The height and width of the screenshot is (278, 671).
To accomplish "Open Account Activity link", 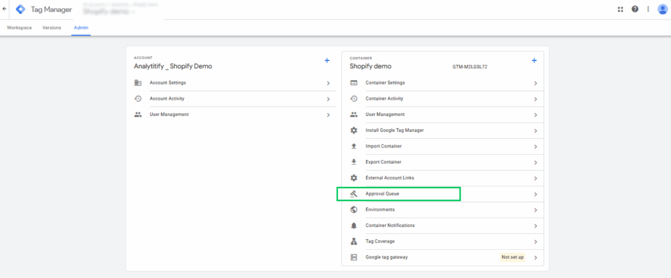I will tap(167, 98).
